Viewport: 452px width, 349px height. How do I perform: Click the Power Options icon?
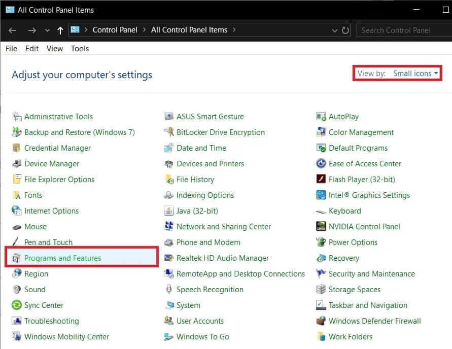[x=321, y=242]
